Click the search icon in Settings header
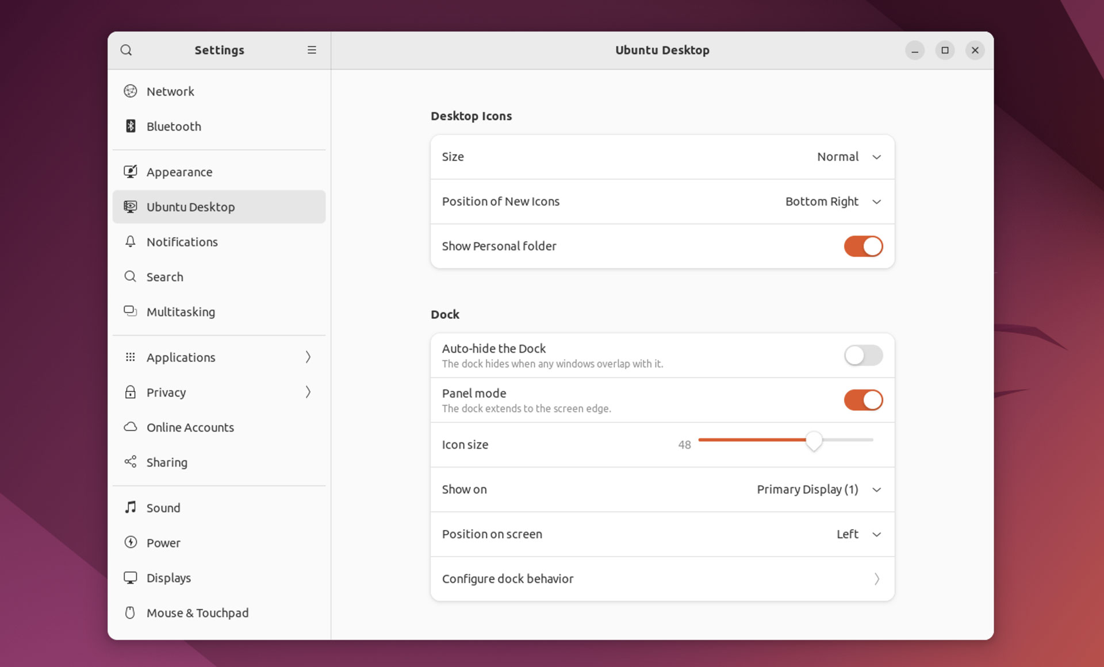This screenshot has width=1104, height=667. (126, 50)
